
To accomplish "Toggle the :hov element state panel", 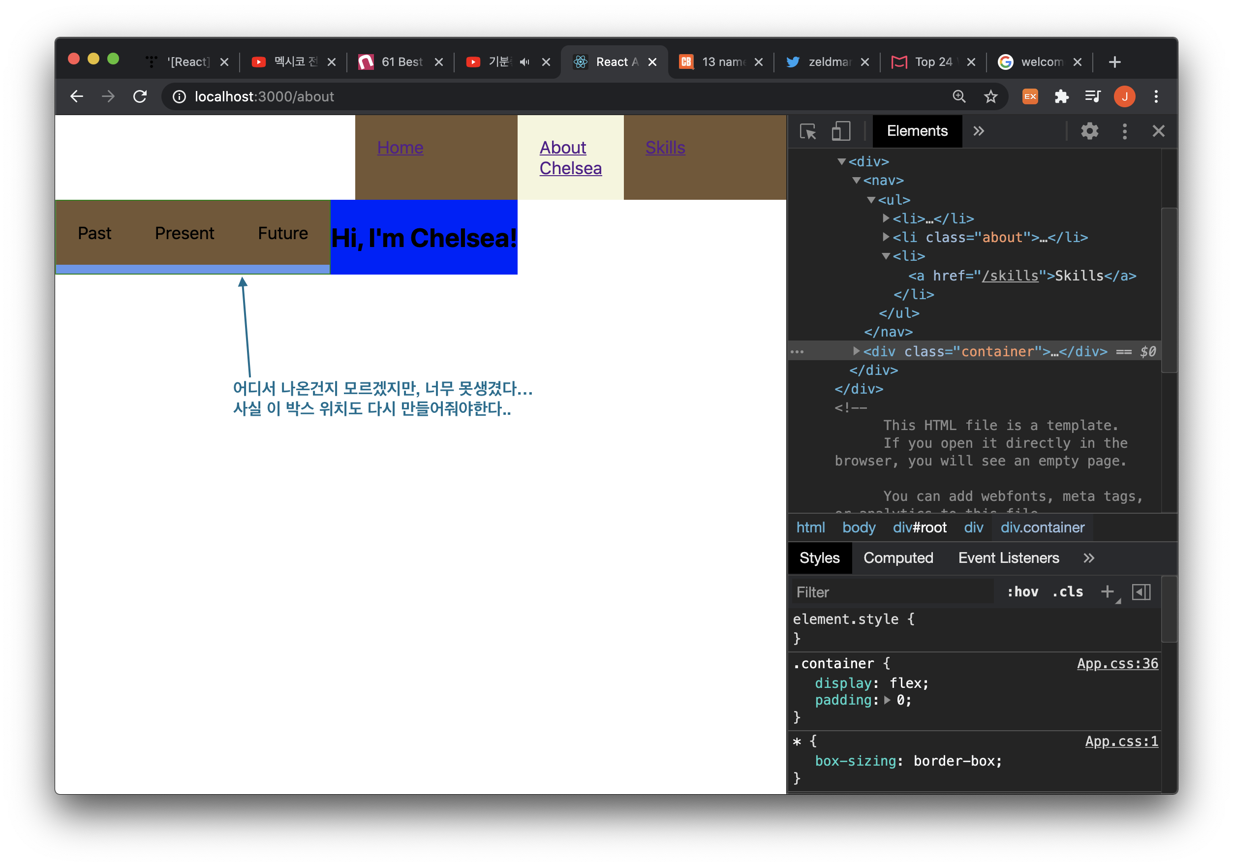I will (1022, 591).
